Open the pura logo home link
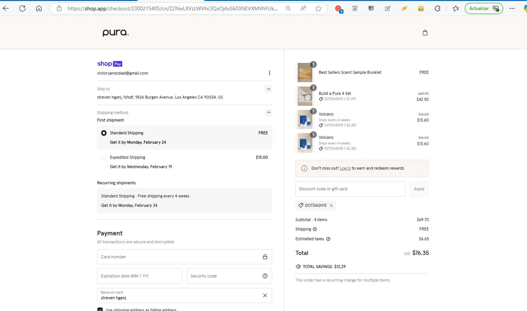527x311 pixels. 116,33
